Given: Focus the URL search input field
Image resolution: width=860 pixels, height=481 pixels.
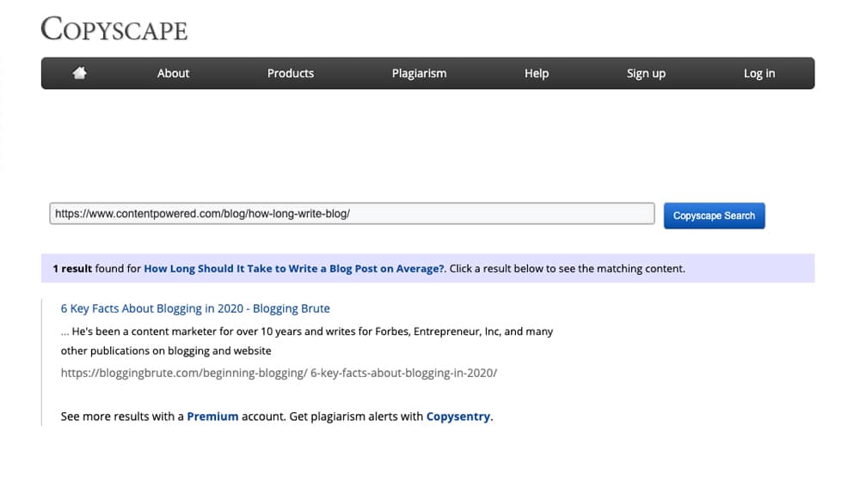Looking at the screenshot, I should [352, 214].
